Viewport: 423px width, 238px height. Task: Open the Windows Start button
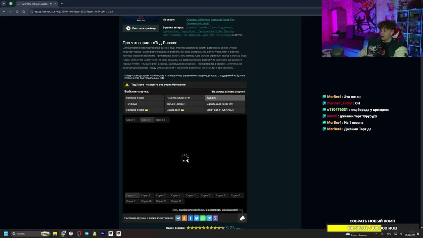coord(6,234)
